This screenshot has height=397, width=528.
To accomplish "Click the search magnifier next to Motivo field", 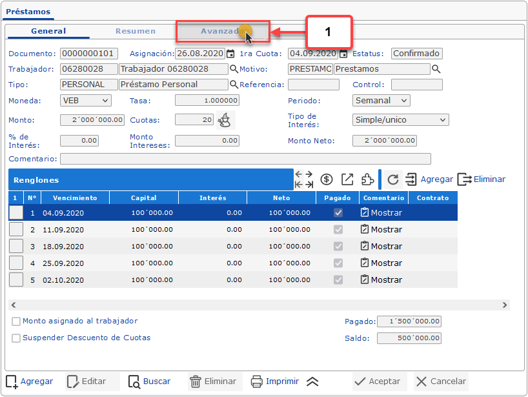I will [436, 69].
